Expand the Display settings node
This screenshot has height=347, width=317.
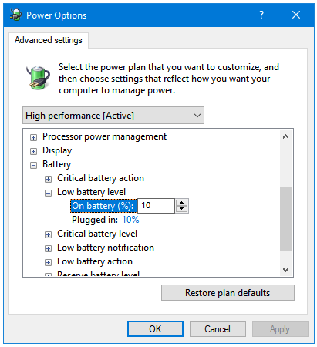click(x=33, y=151)
